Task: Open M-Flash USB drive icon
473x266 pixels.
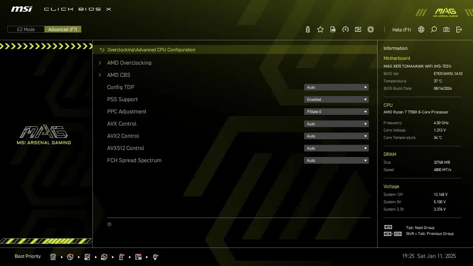Action: click(x=308, y=30)
